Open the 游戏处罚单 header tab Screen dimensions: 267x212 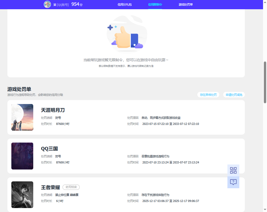tap(185, 4)
